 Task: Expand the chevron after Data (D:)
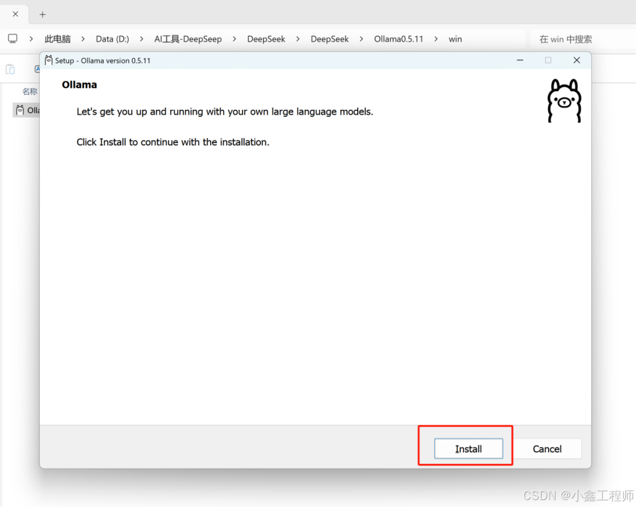(141, 39)
